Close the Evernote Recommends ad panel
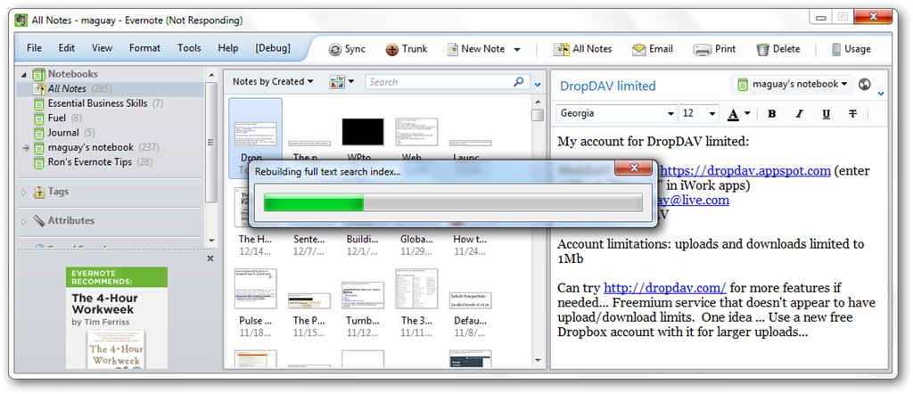913x394 pixels. pos(210,259)
